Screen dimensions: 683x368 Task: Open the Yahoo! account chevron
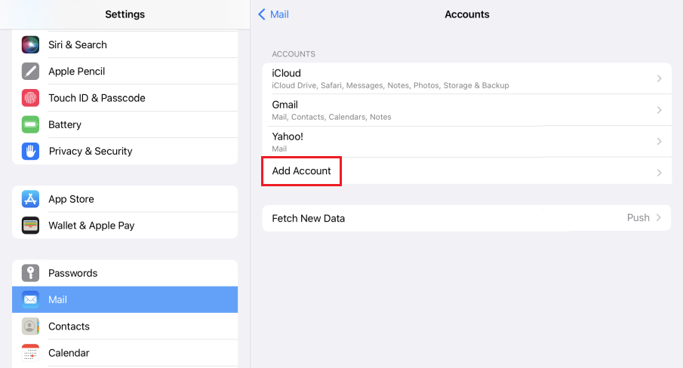click(x=659, y=142)
